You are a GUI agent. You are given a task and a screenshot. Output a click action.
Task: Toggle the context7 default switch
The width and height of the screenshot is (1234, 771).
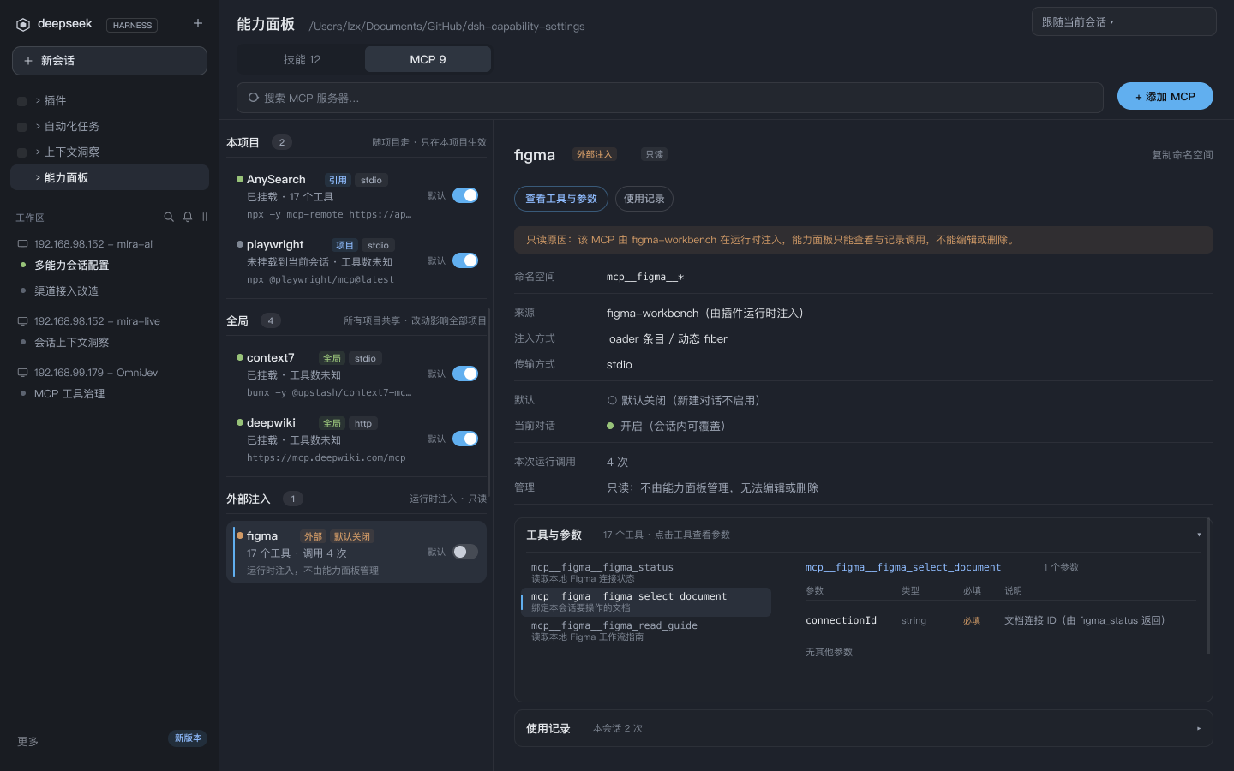click(465, 374)
